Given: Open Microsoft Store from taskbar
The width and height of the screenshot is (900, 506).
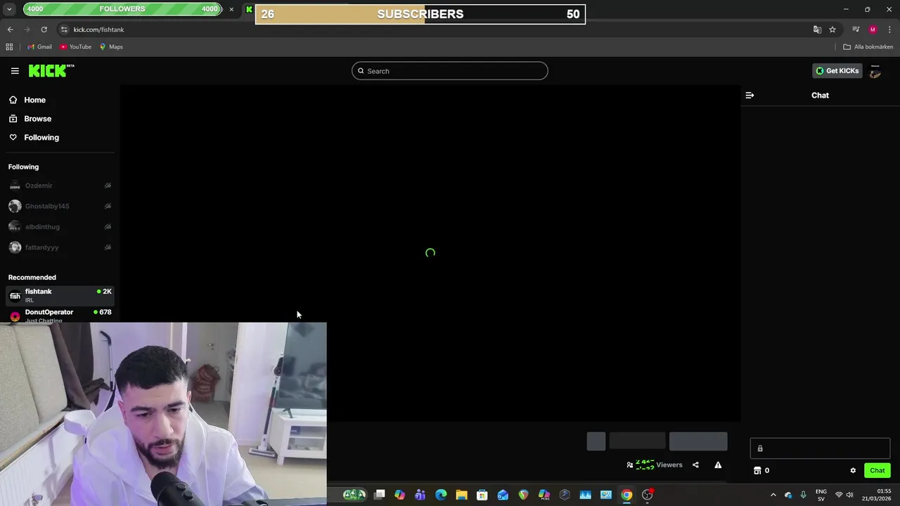Looking at the screenshot, I should [482, 495].
